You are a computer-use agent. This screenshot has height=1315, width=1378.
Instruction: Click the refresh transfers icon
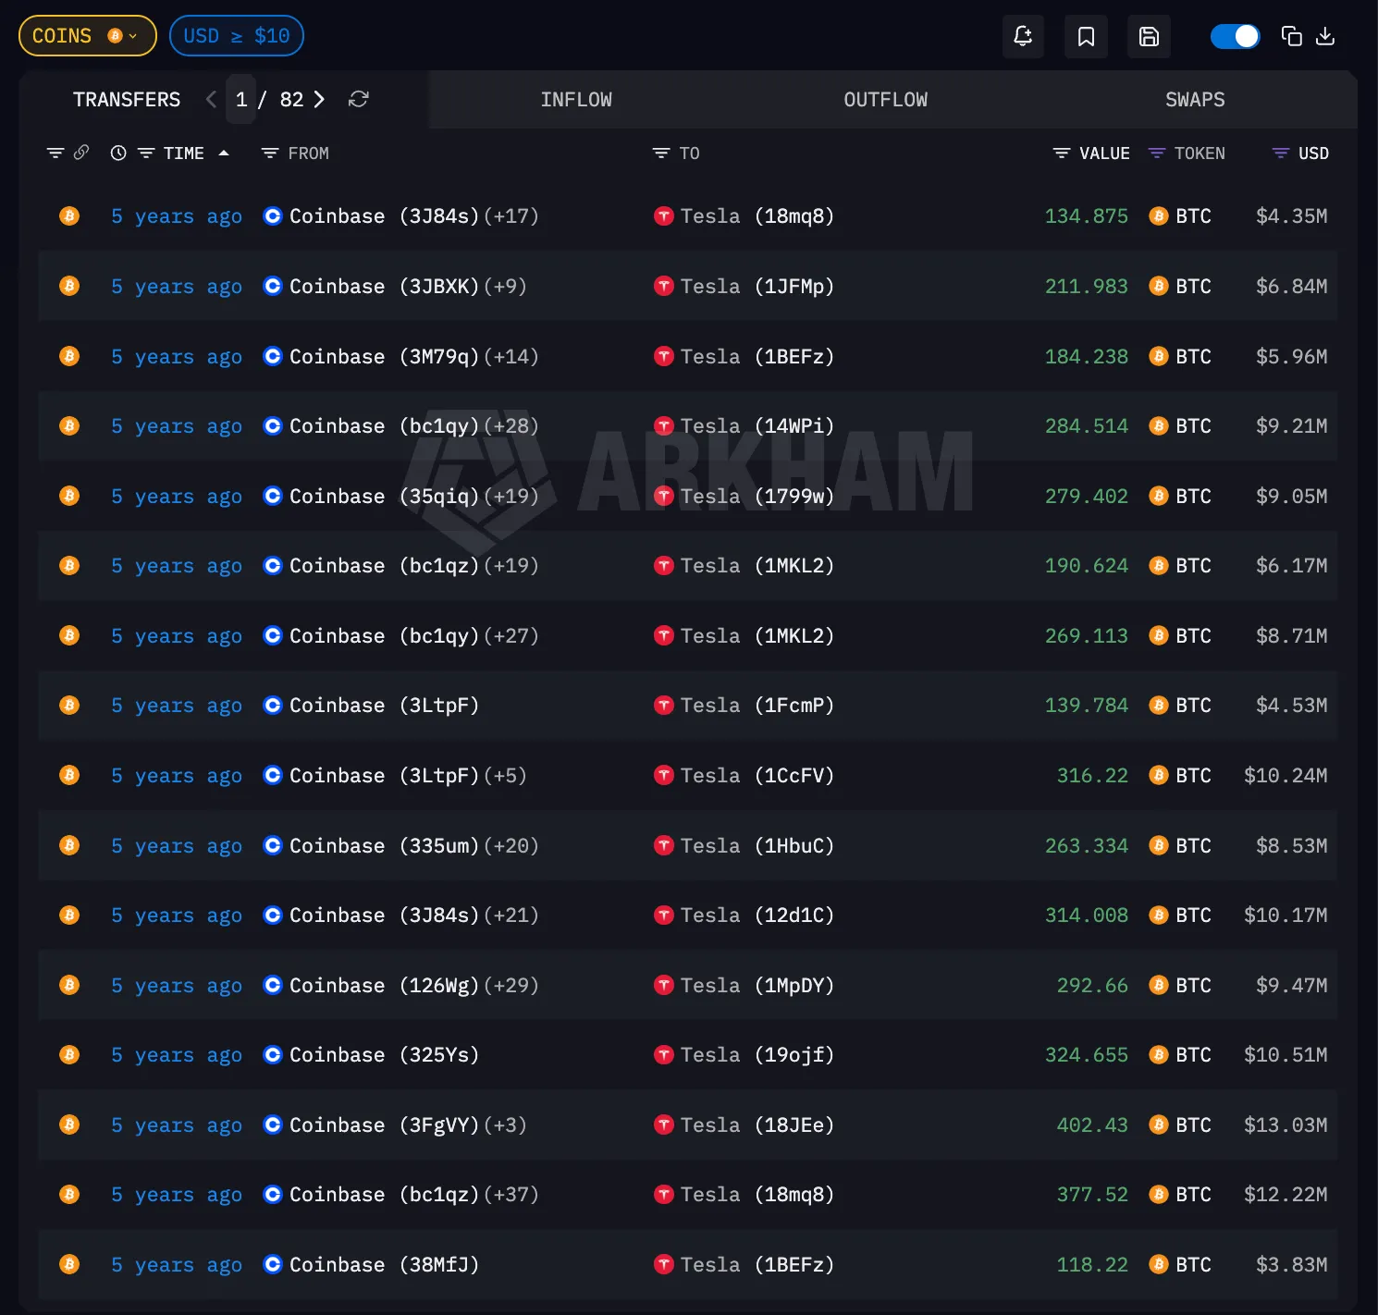(x=359, y=99)
